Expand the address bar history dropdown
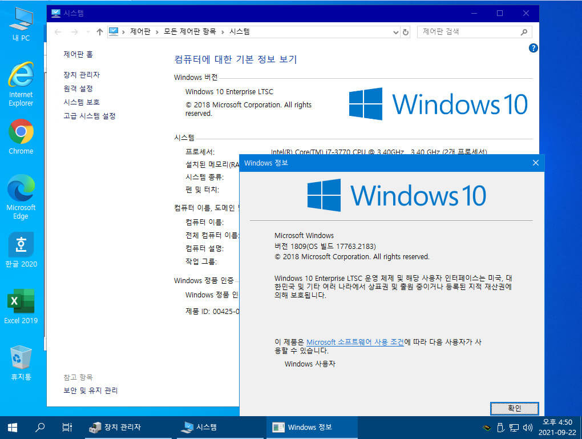The width and height of the screenshot is (582, 439). point(395,32)
